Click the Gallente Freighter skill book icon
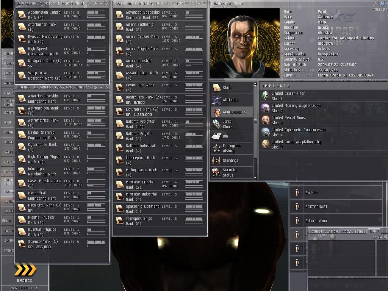The height and width of the screenshot is (291, 388). [x=120, y=124]
